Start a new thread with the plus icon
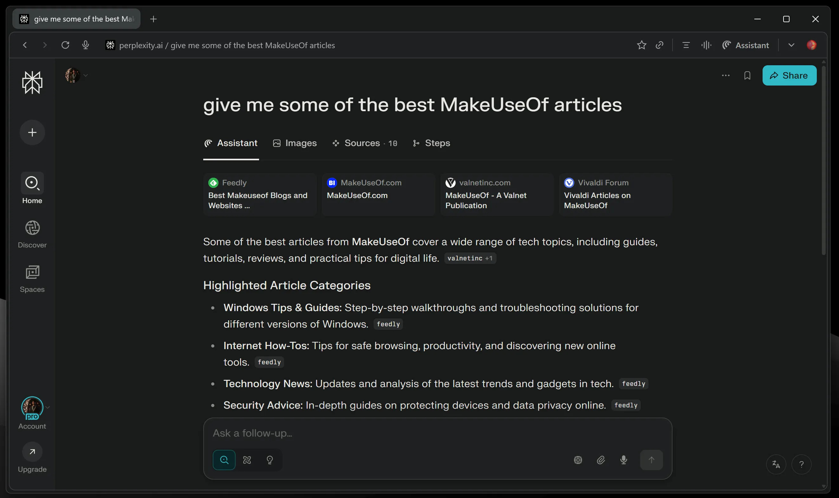This screenshot has height=498, width=839. (x=32, y=132)
